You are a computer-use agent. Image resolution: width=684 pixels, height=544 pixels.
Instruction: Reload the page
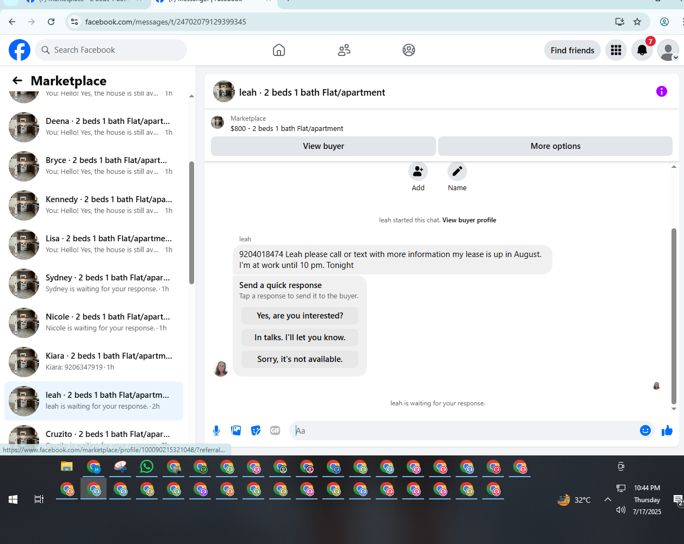(51, 22)
